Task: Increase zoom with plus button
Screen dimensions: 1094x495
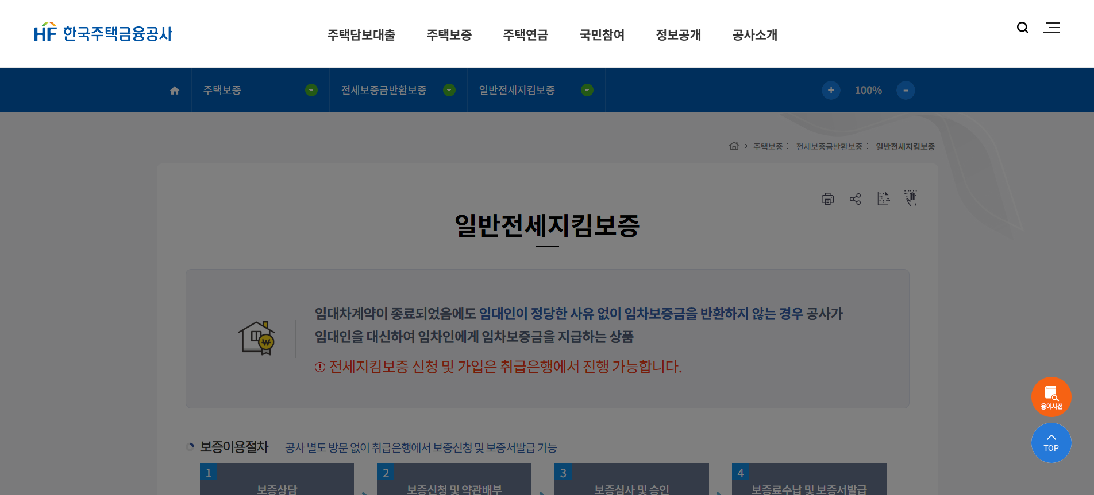Action: coord(831,91)
